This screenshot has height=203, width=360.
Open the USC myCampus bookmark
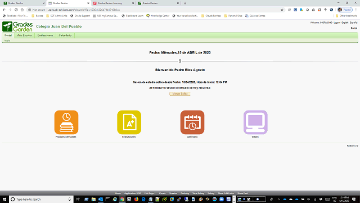105,16
